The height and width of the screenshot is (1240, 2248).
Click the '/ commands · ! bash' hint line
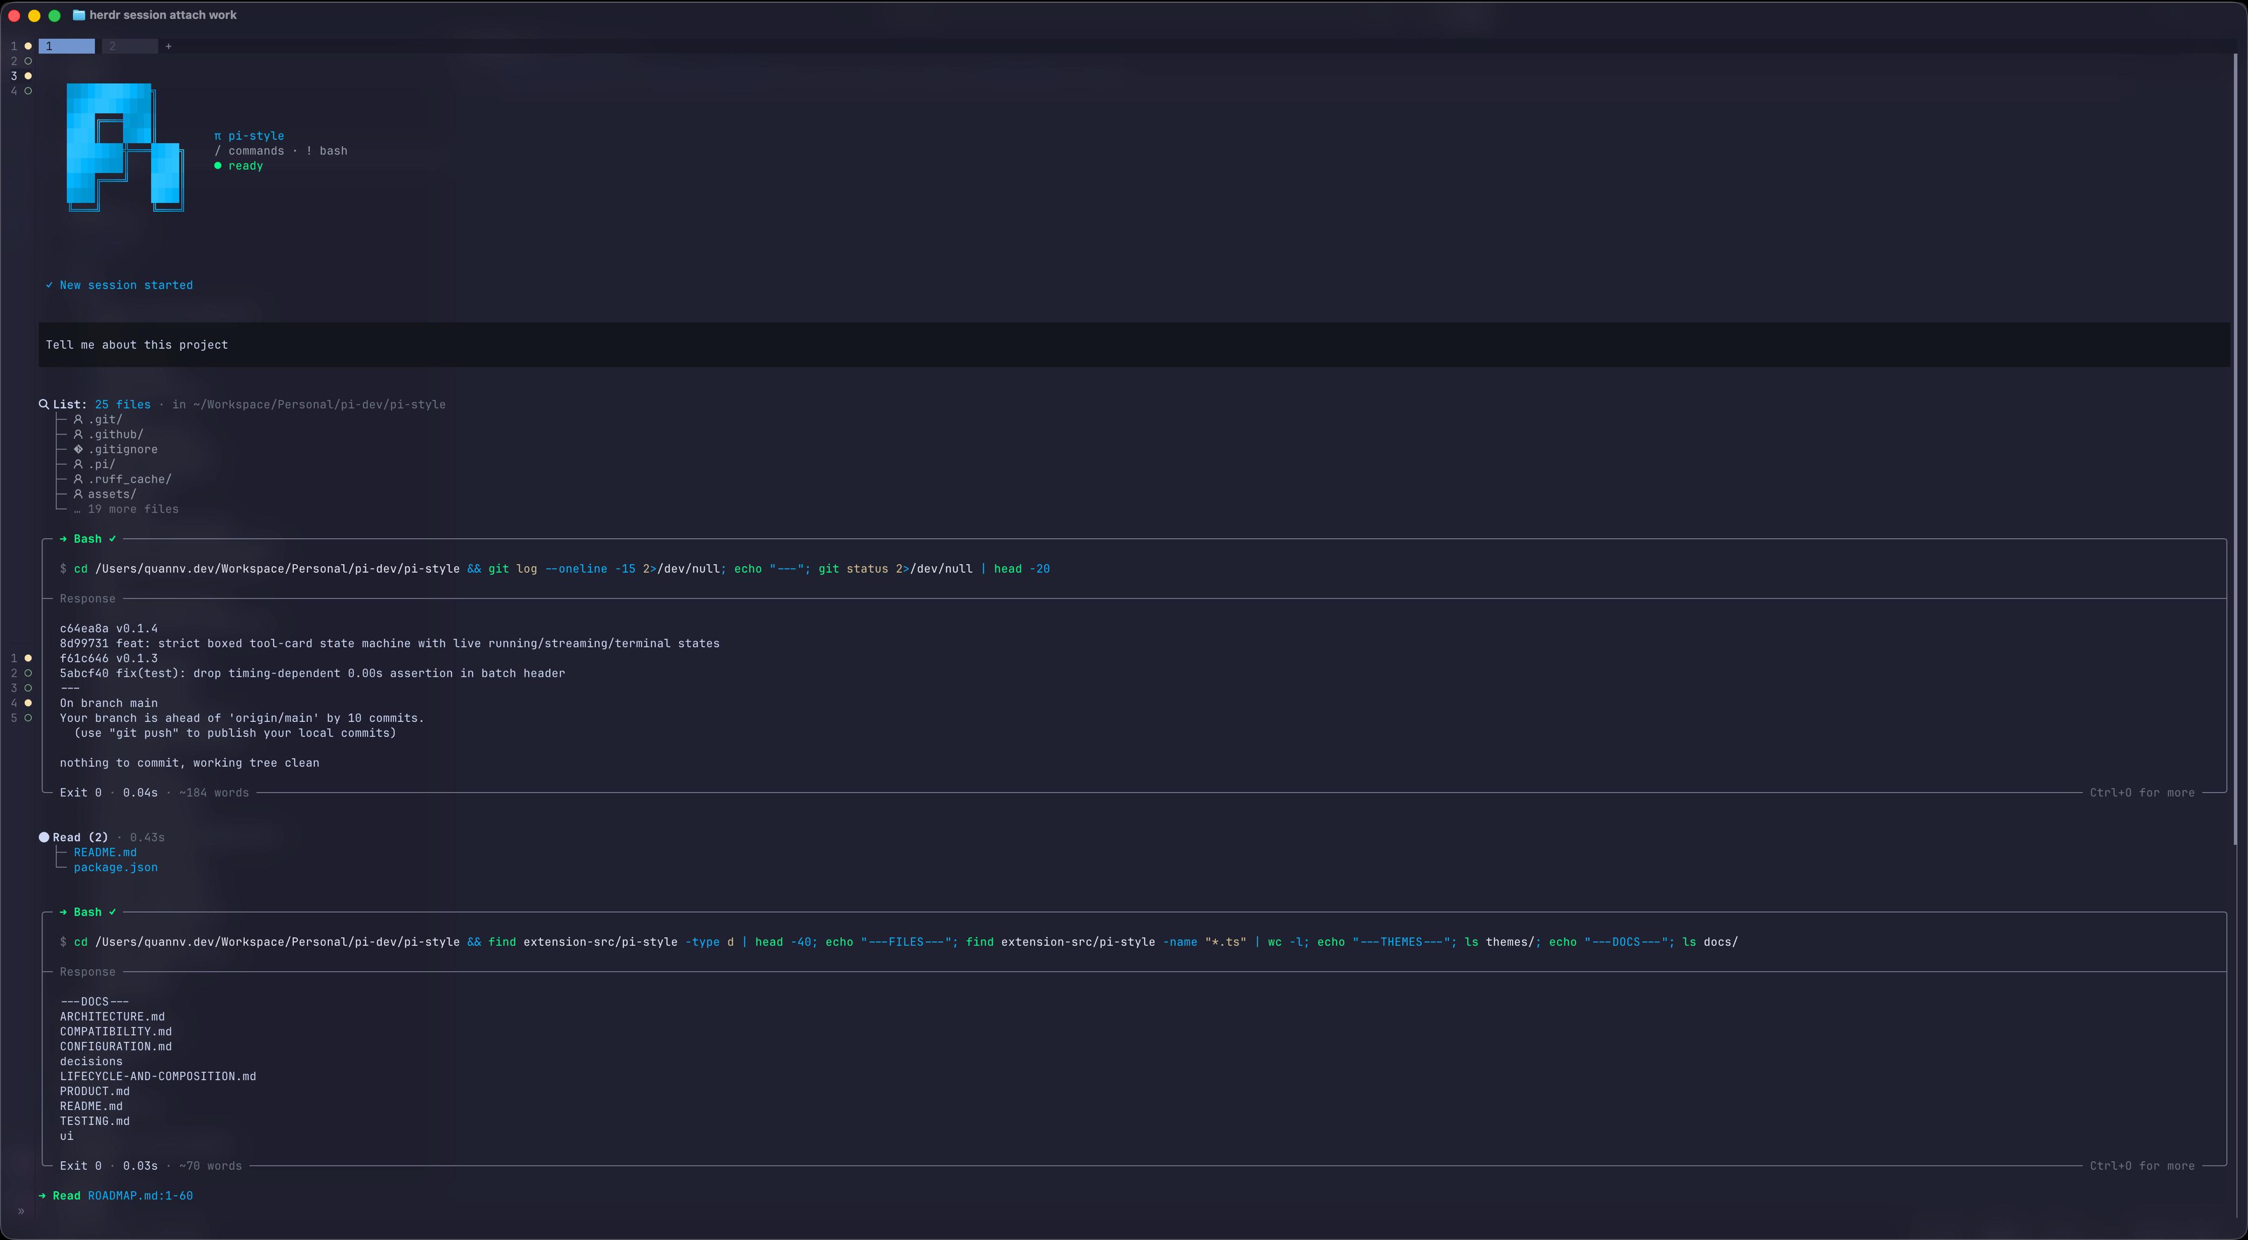click(x=281, y=151)
